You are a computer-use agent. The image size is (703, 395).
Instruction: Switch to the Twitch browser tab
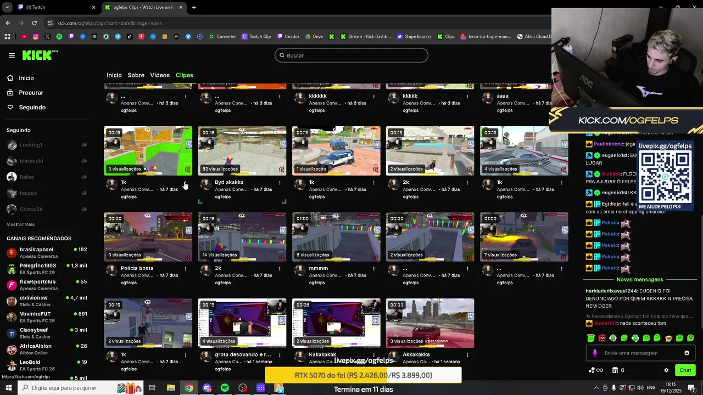coord(55,7)
